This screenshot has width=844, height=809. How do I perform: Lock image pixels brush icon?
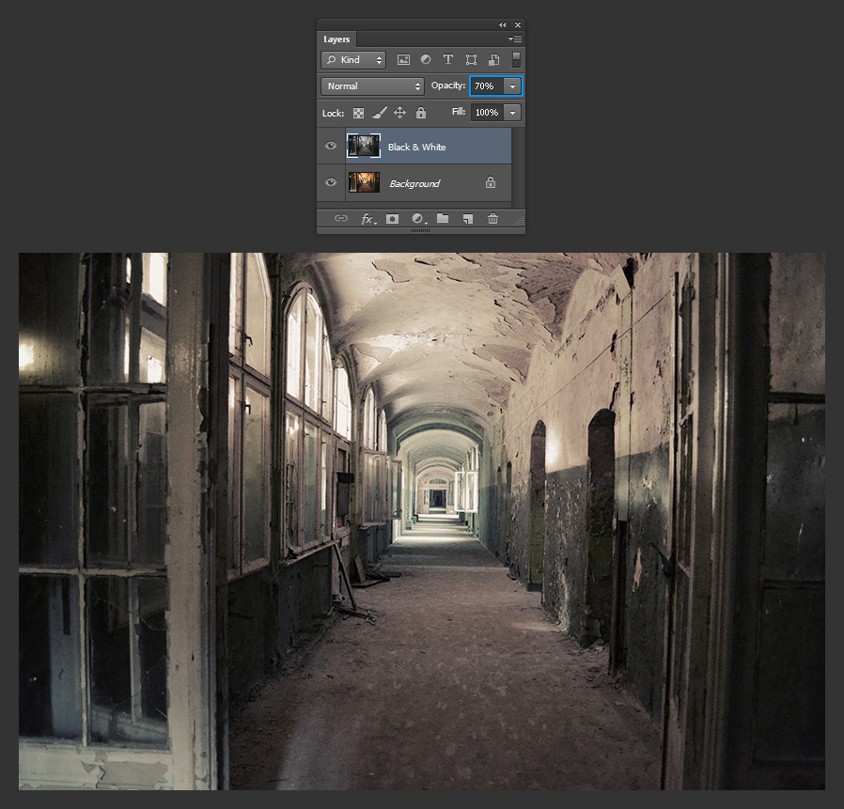click(x=380, y=113)
